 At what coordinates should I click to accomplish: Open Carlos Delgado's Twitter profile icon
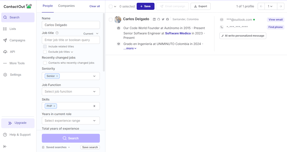tap(163, 20)
